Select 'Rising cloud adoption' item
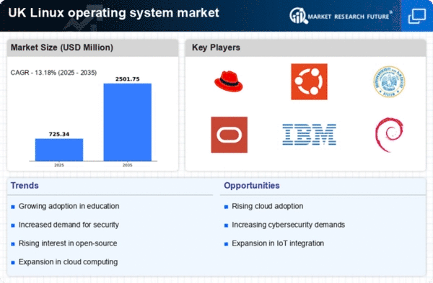 coord(267,206)
